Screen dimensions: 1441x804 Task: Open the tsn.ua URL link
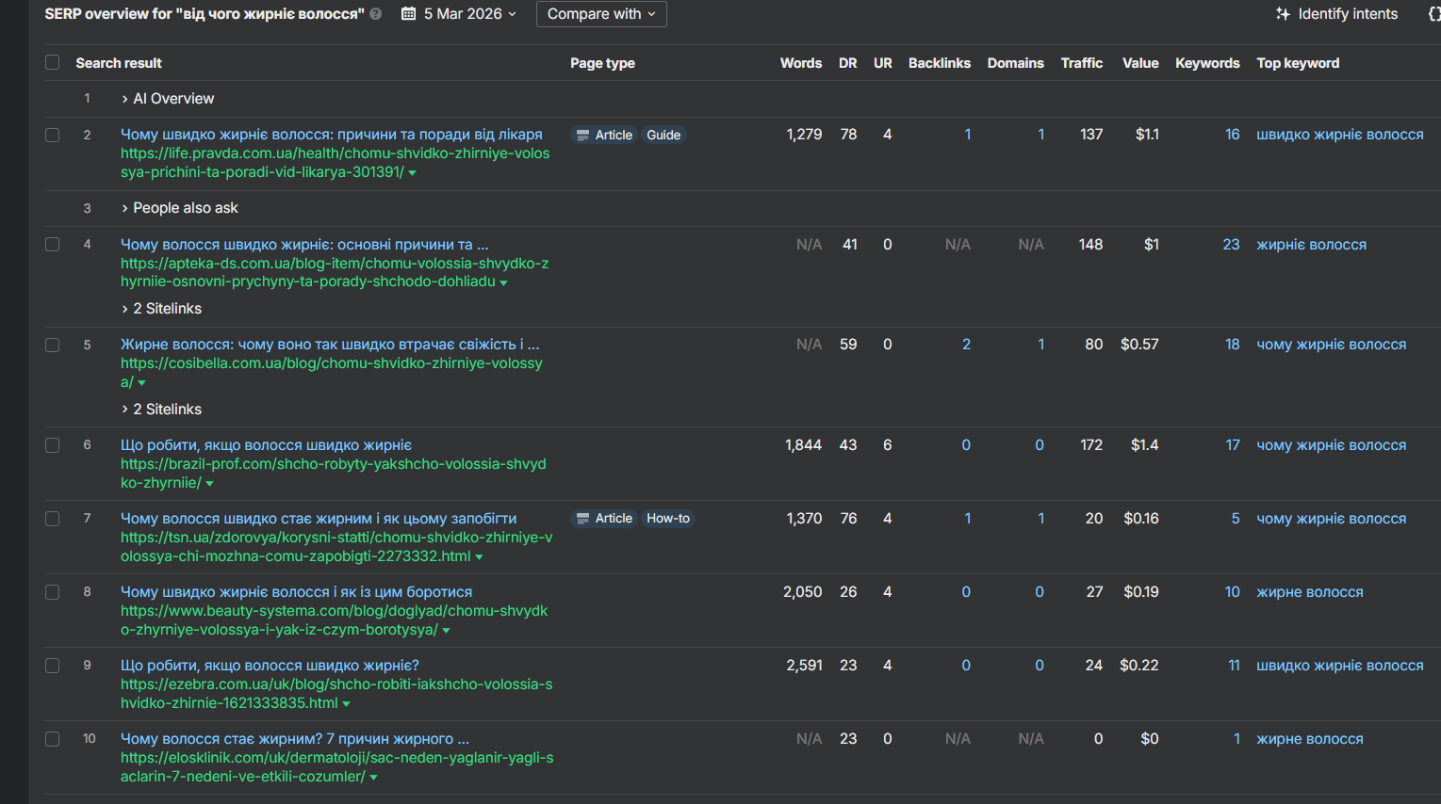click(x=336, y=547)
